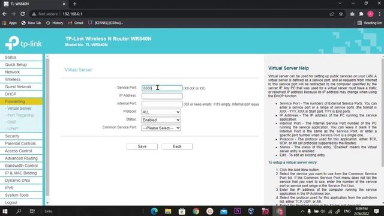The image size is (384, 216).
Task: Open DHCP menu
Action: pos(22,94)
